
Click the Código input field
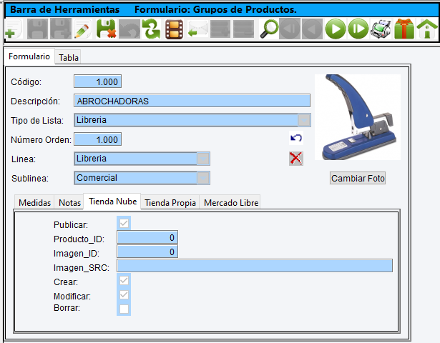tap(97, 81)
